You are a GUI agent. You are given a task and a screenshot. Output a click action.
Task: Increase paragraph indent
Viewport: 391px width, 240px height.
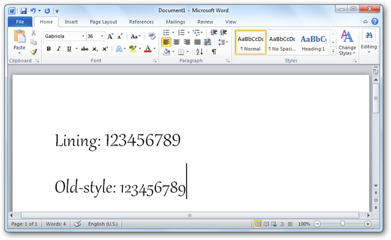click(224, 33)
